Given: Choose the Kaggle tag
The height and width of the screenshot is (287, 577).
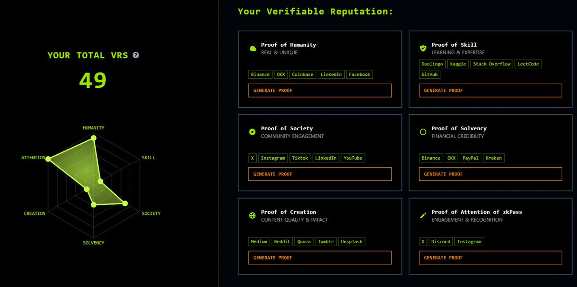Looking at the screenshot, I should (x=458, y=64).
